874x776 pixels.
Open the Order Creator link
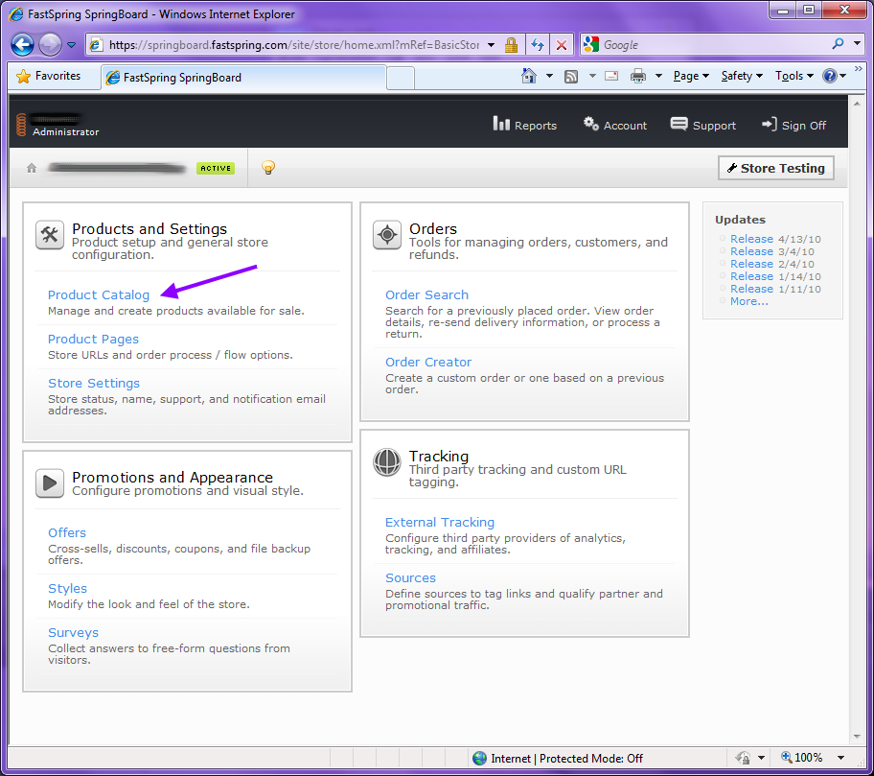click(x=428, y=362)
